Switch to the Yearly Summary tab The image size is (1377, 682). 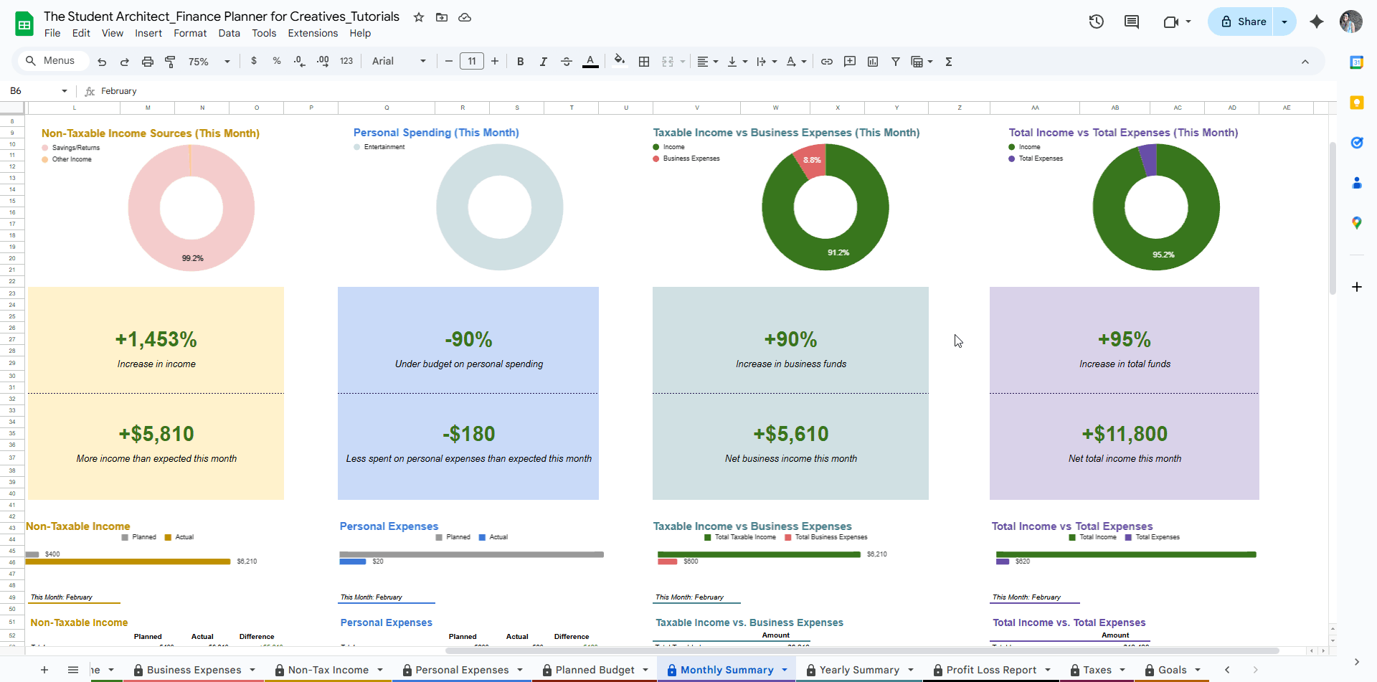point(859,670)
